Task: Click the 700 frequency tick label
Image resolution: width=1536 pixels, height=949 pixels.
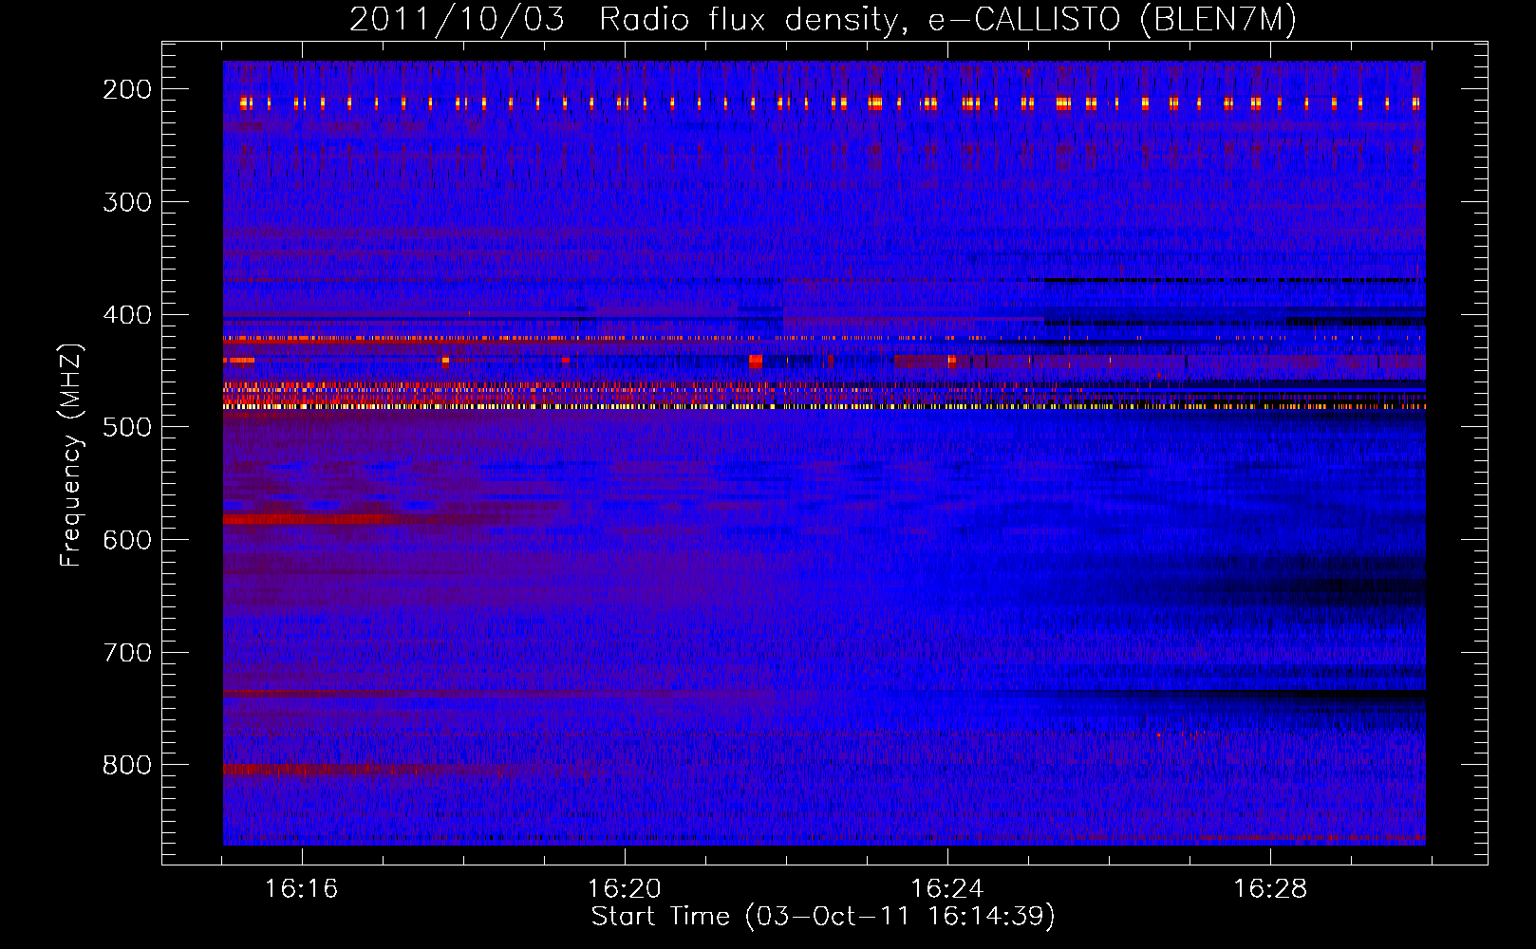Action: click(x=127, y=653)
